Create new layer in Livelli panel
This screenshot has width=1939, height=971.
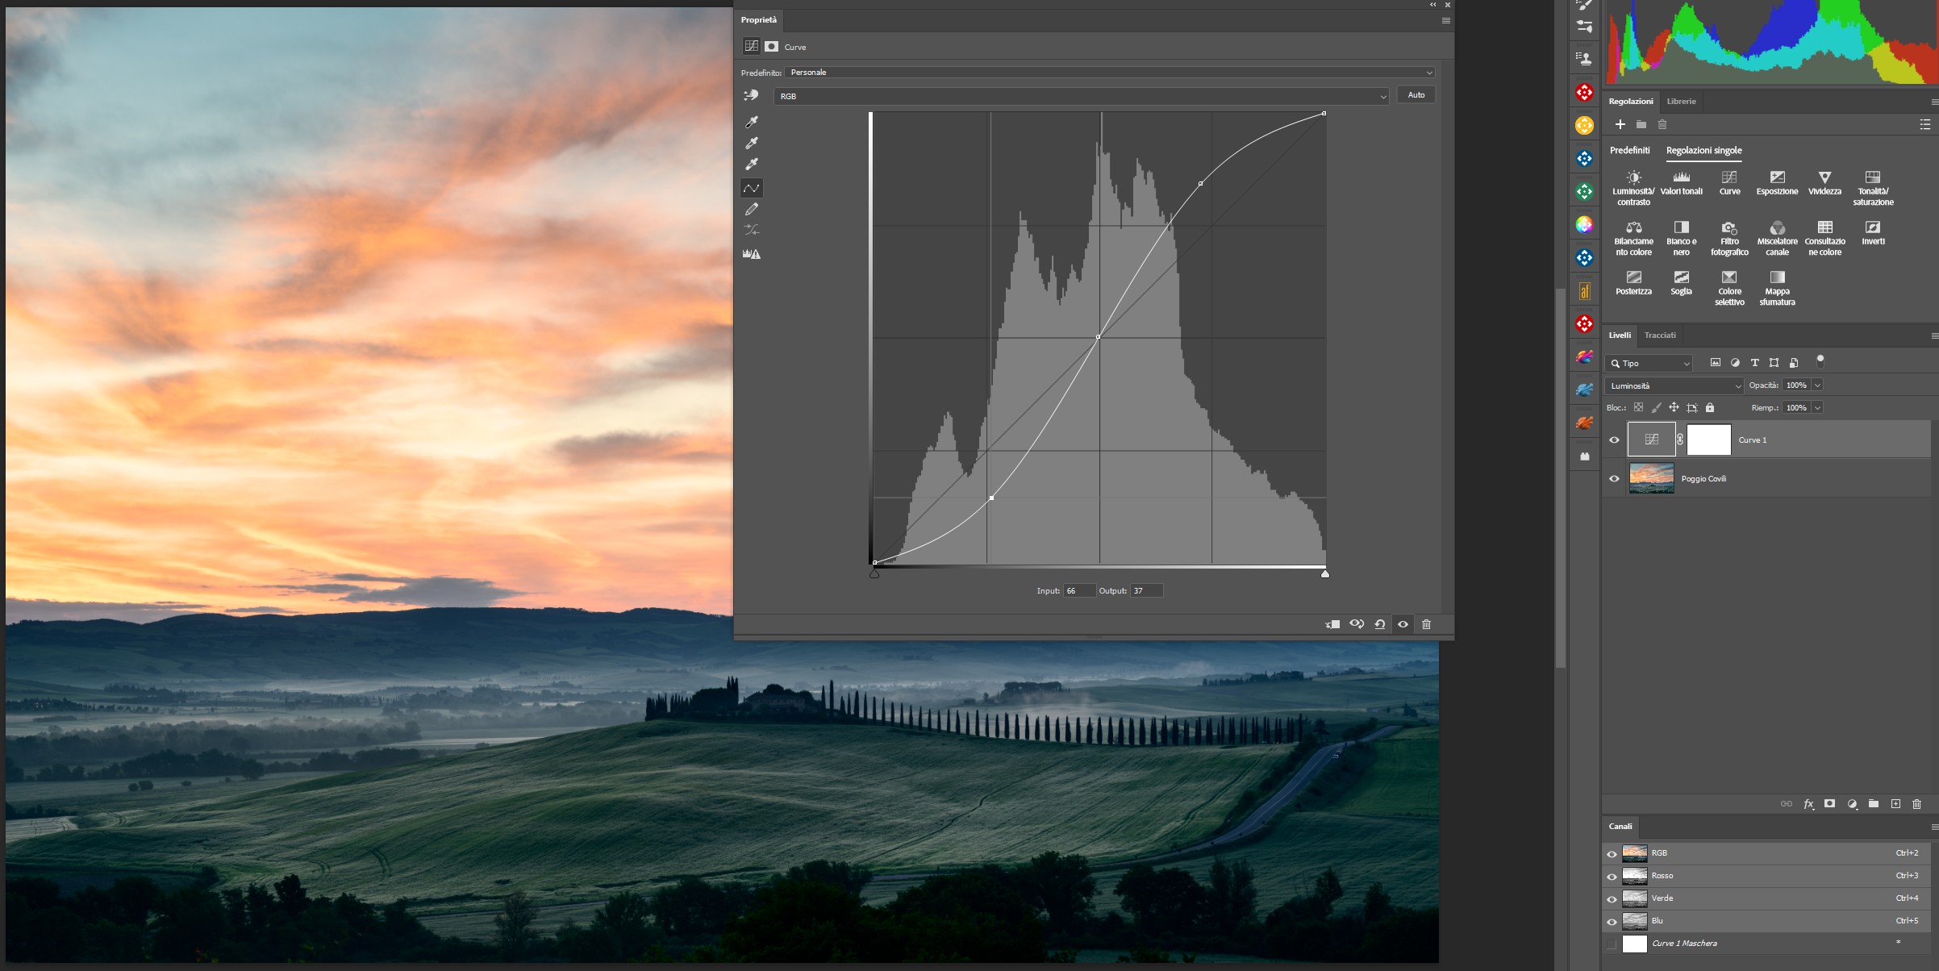pos(1895,804)
